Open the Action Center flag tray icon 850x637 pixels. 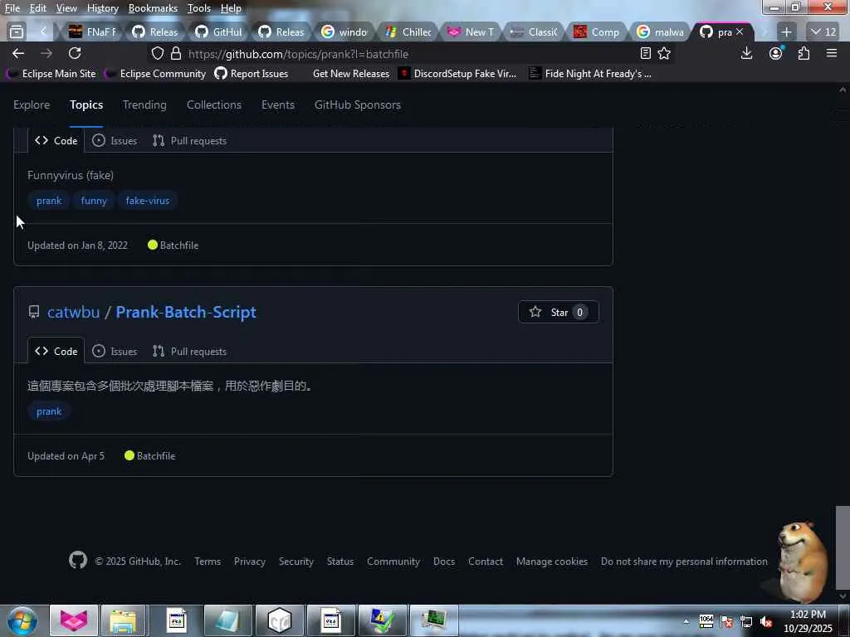(726, 622)
